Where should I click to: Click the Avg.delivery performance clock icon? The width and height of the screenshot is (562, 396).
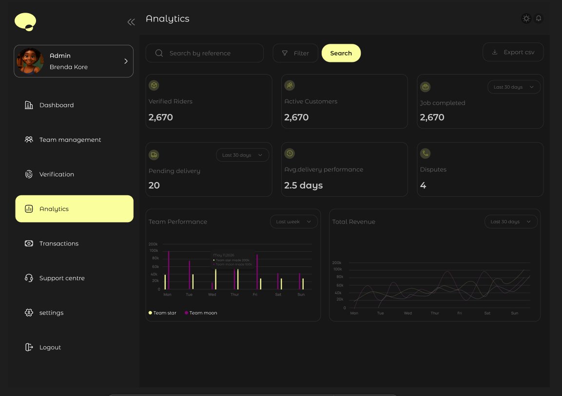(290, 153)
